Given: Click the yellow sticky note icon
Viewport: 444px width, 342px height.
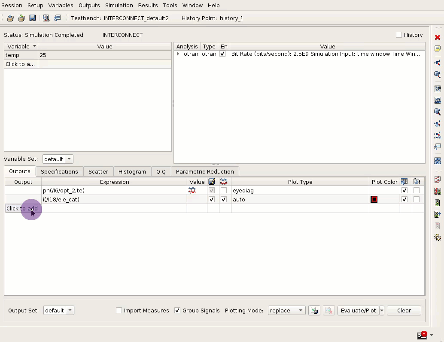Looking at the screenshot, I should (x=438, y=48).
